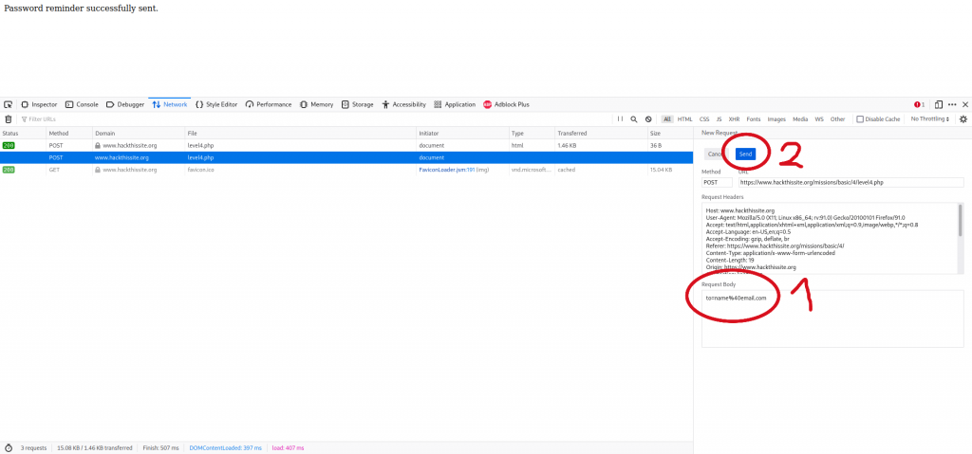Click the element picker icon
972x454 pixels.
point(9,104)
